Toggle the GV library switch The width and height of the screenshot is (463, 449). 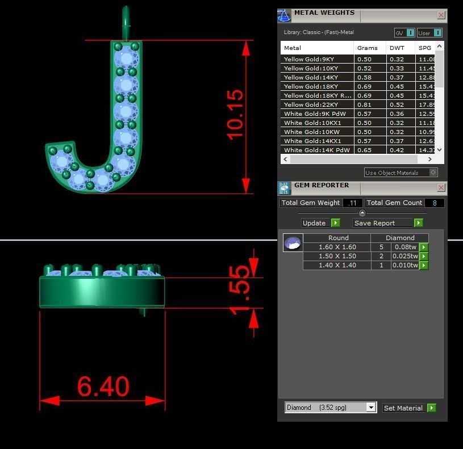(x=410, y=33)
